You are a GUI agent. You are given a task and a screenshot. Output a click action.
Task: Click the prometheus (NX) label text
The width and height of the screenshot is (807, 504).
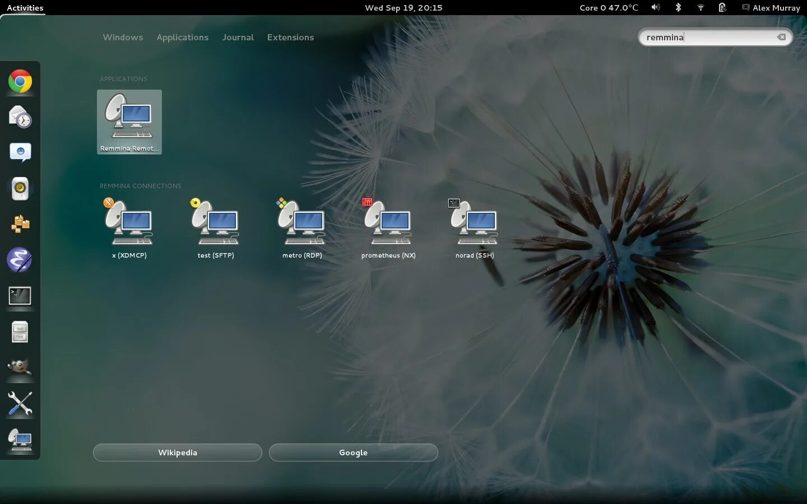click(388, 255)
